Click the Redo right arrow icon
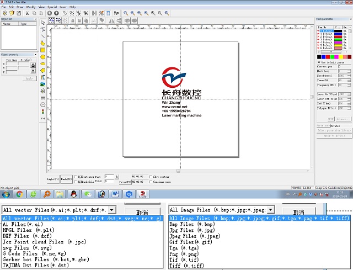This screenshot has height=270, width=353. 56,13
